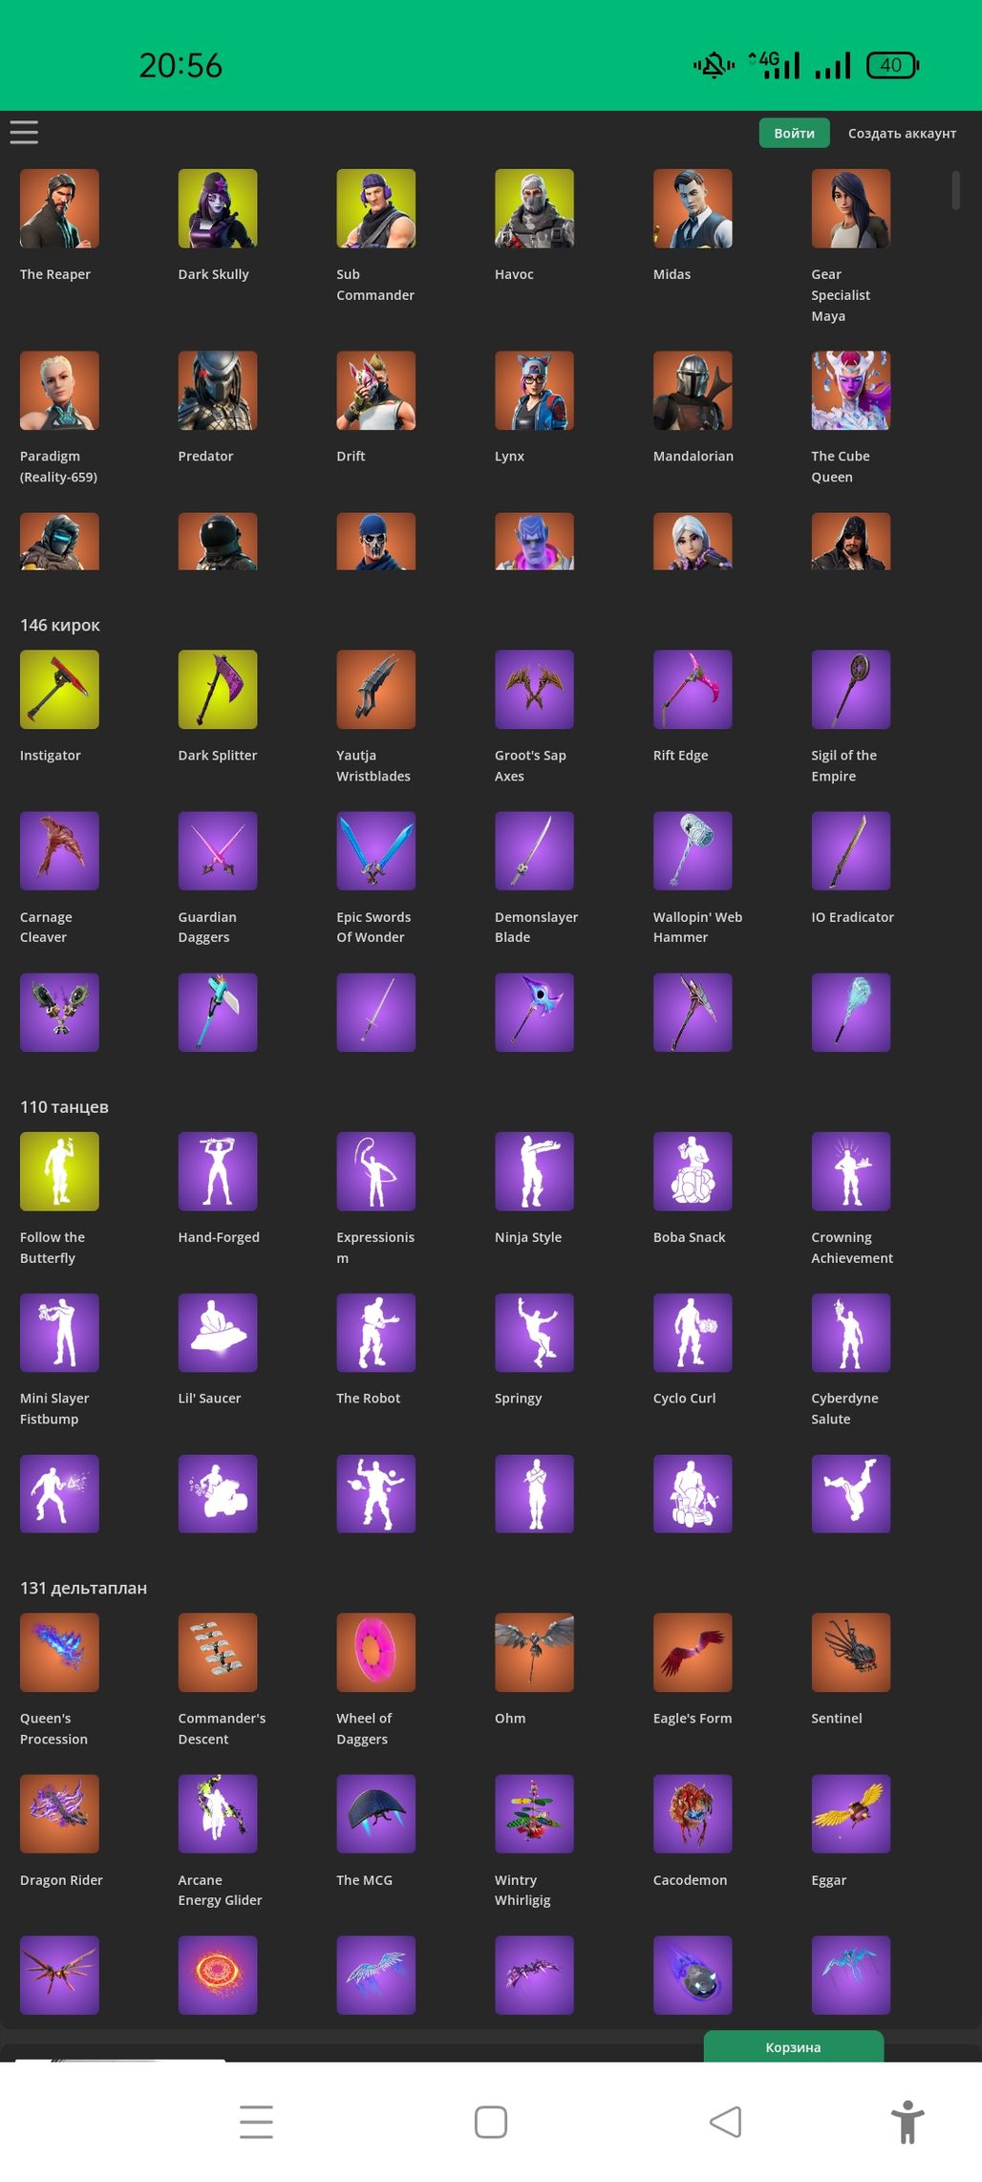This screenshot has height=2182, width=982.
Task: Choose the Sub Commander skin icon
Action: pyautogui.click(x=375, y=208)
